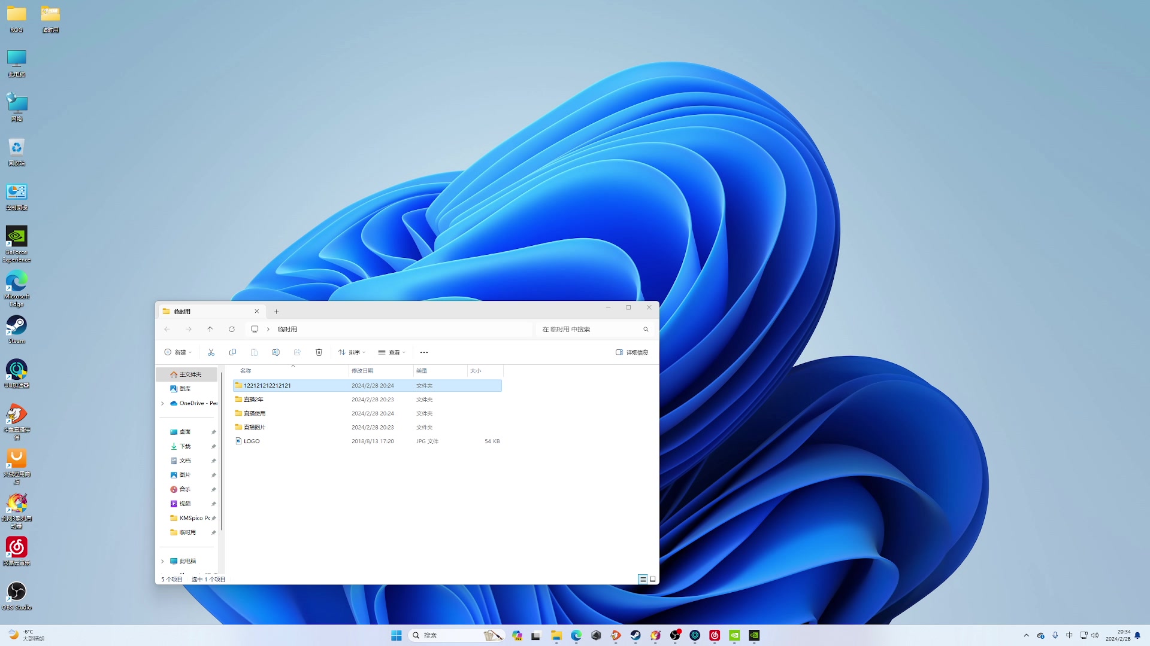Click the Copy icon in Explorer toolbar
The width and height of the screenshot is (1150, 646).
tap(232, 352)
